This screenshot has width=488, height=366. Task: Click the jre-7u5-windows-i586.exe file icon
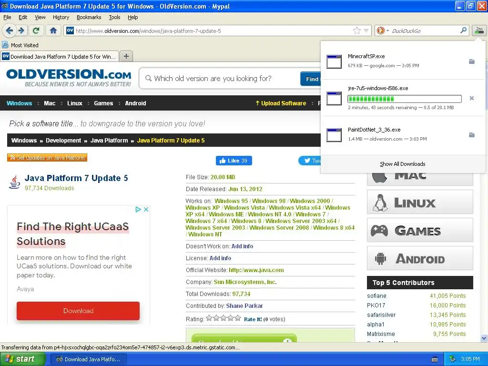[334, 98]
